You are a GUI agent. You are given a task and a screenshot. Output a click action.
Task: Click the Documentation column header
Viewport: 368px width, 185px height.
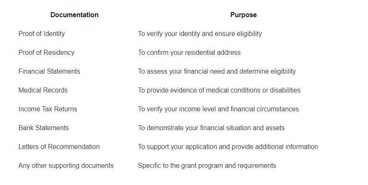(x=74, y=15)
